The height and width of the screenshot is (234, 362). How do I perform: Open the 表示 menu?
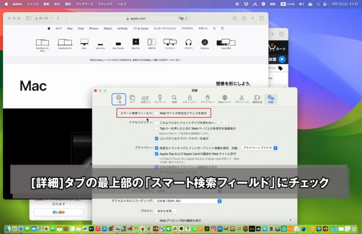57,4
